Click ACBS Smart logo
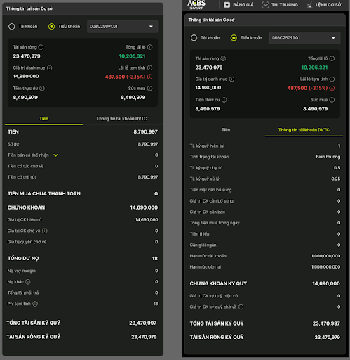 click(x=196, y=5)
